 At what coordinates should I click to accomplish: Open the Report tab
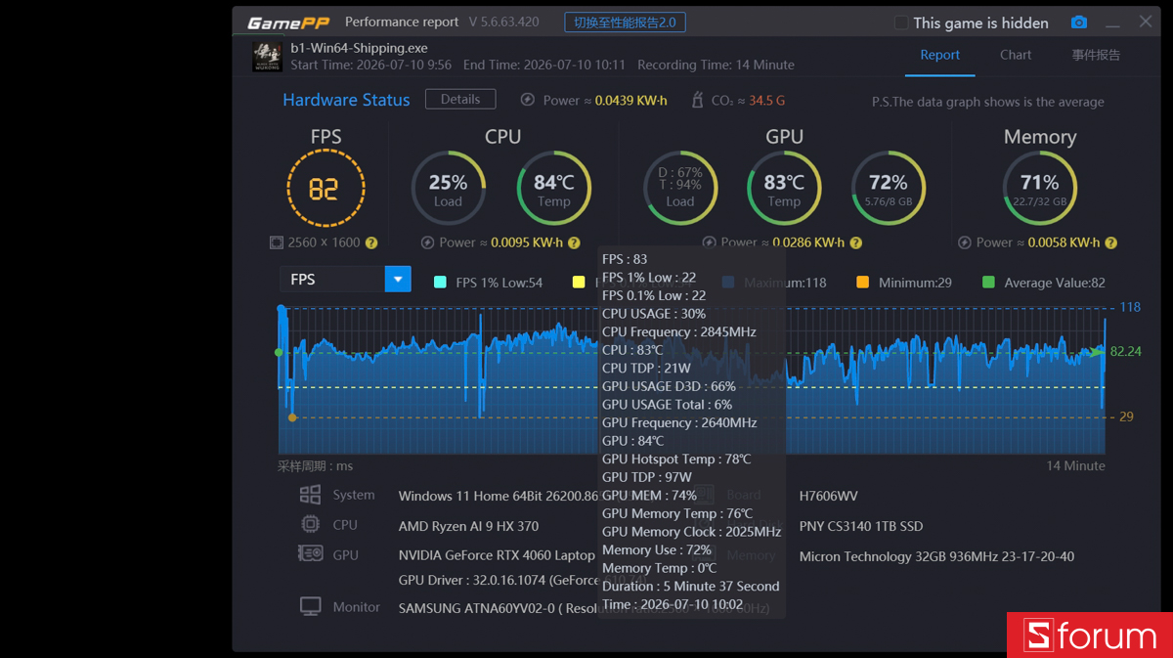click(939, 55)
